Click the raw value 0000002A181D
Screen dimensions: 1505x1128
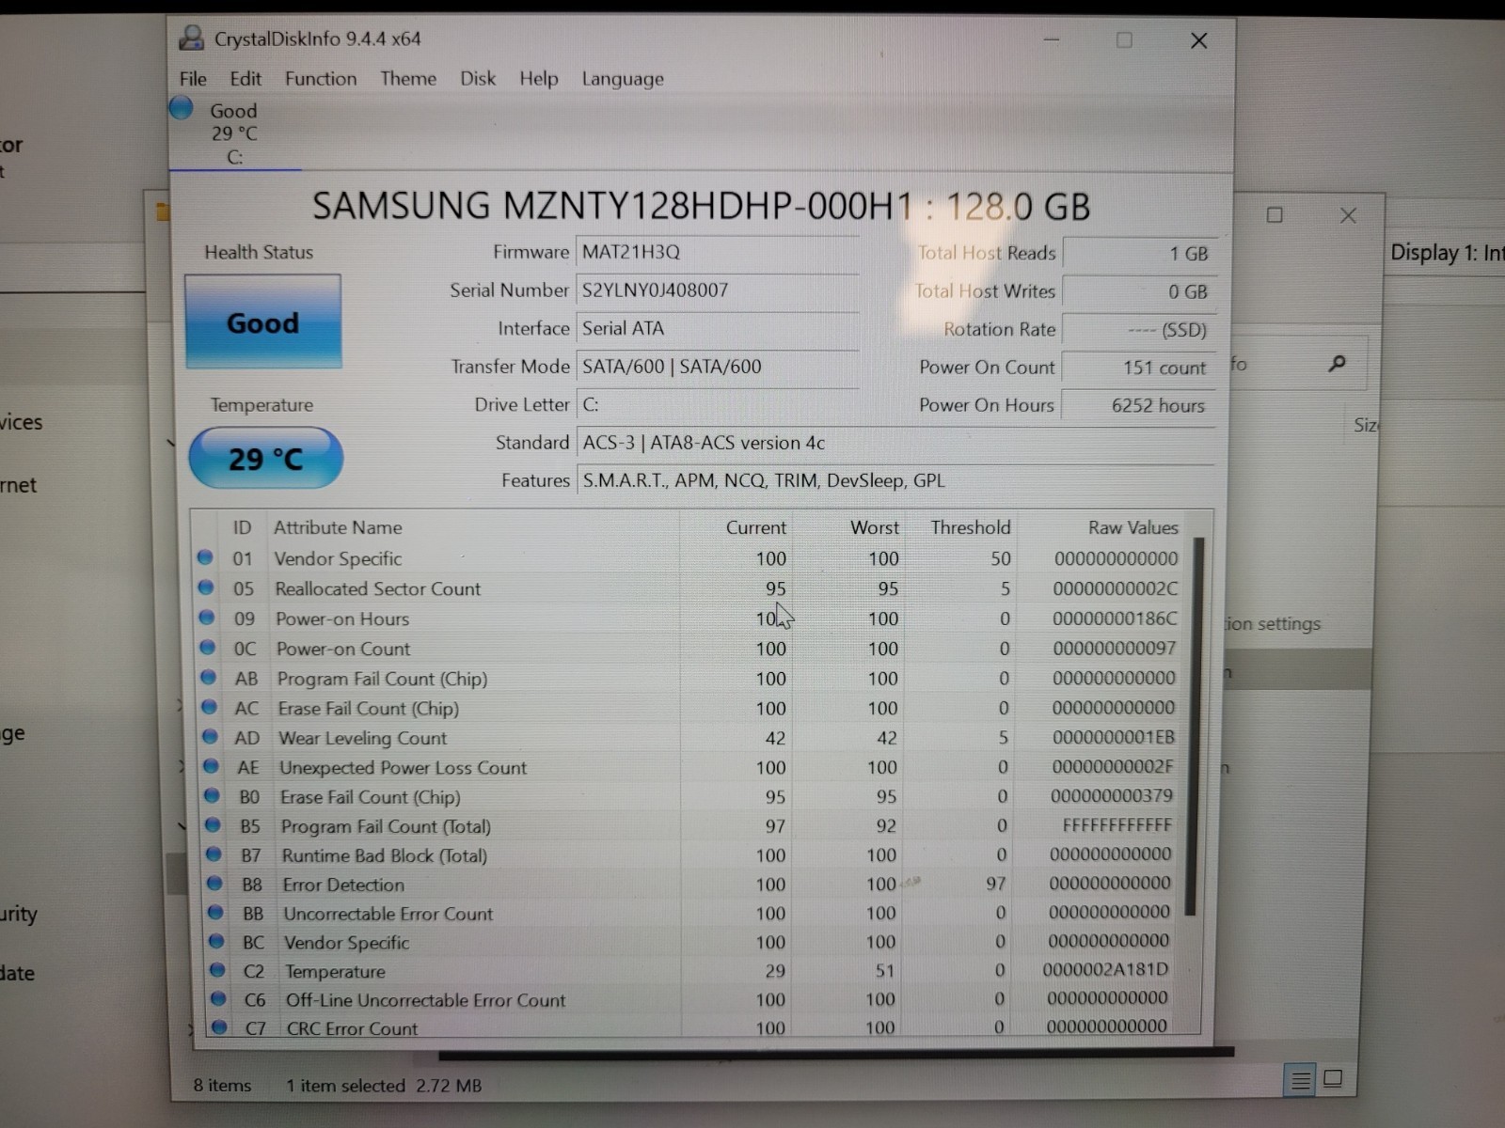click(x=1106, y=969)
